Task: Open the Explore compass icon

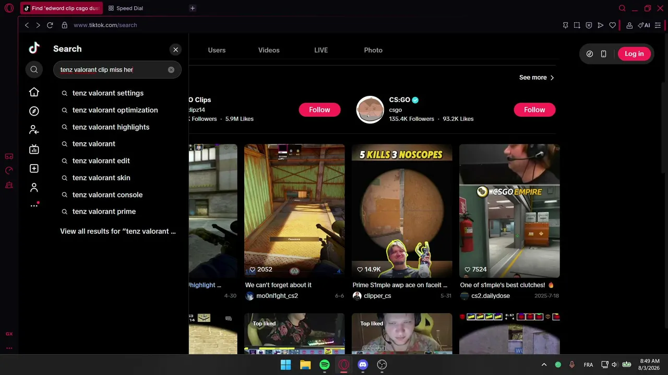Action: click(x=34, y=111)
